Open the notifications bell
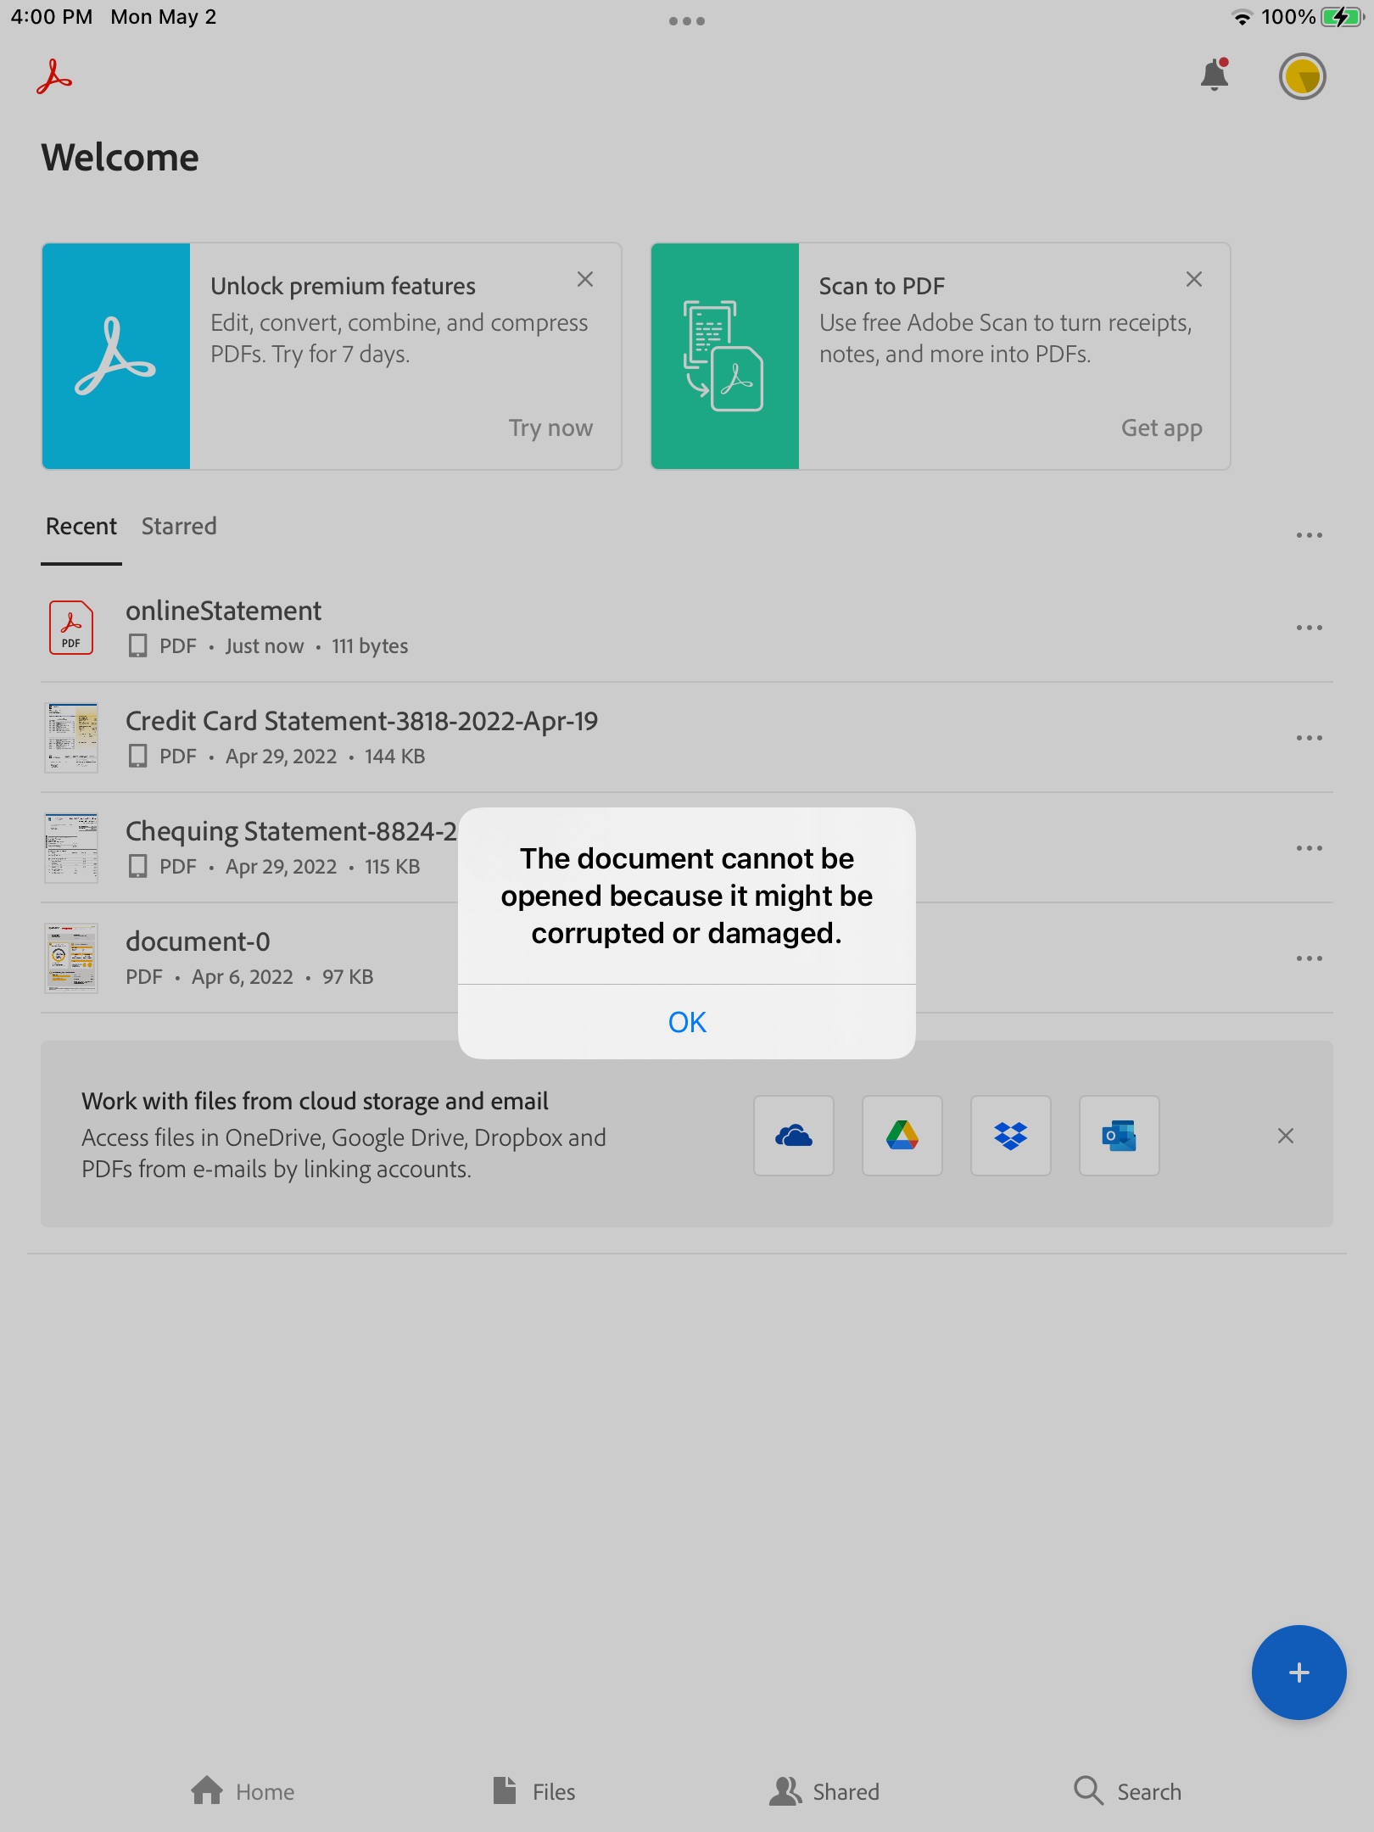This screenshot has height=1832, width=1374. [1213, 76]
